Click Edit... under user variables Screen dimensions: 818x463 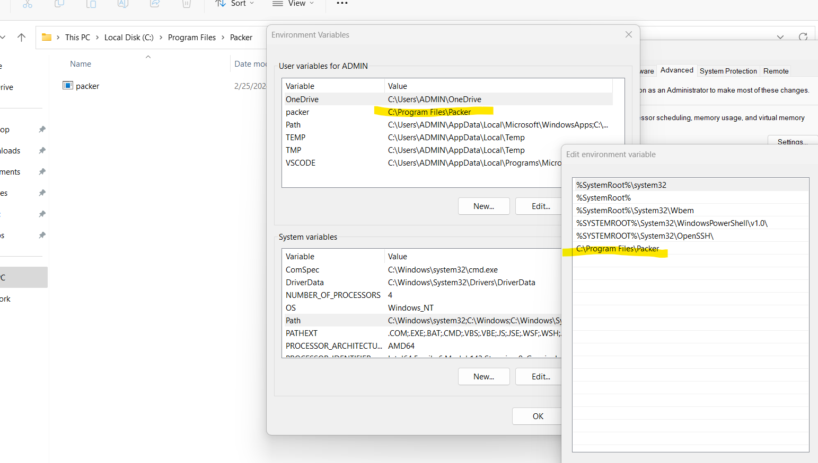click(539, 206)
